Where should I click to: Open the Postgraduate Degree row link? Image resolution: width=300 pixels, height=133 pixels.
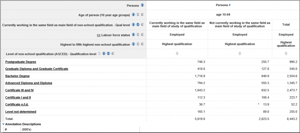pos(21,62)
